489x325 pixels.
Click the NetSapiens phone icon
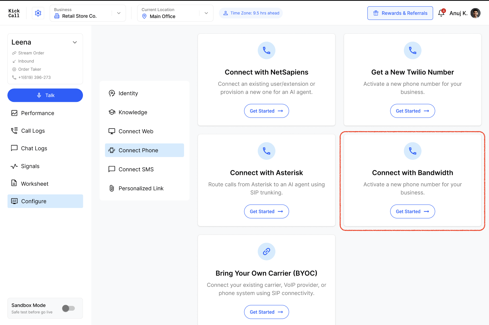266,50
